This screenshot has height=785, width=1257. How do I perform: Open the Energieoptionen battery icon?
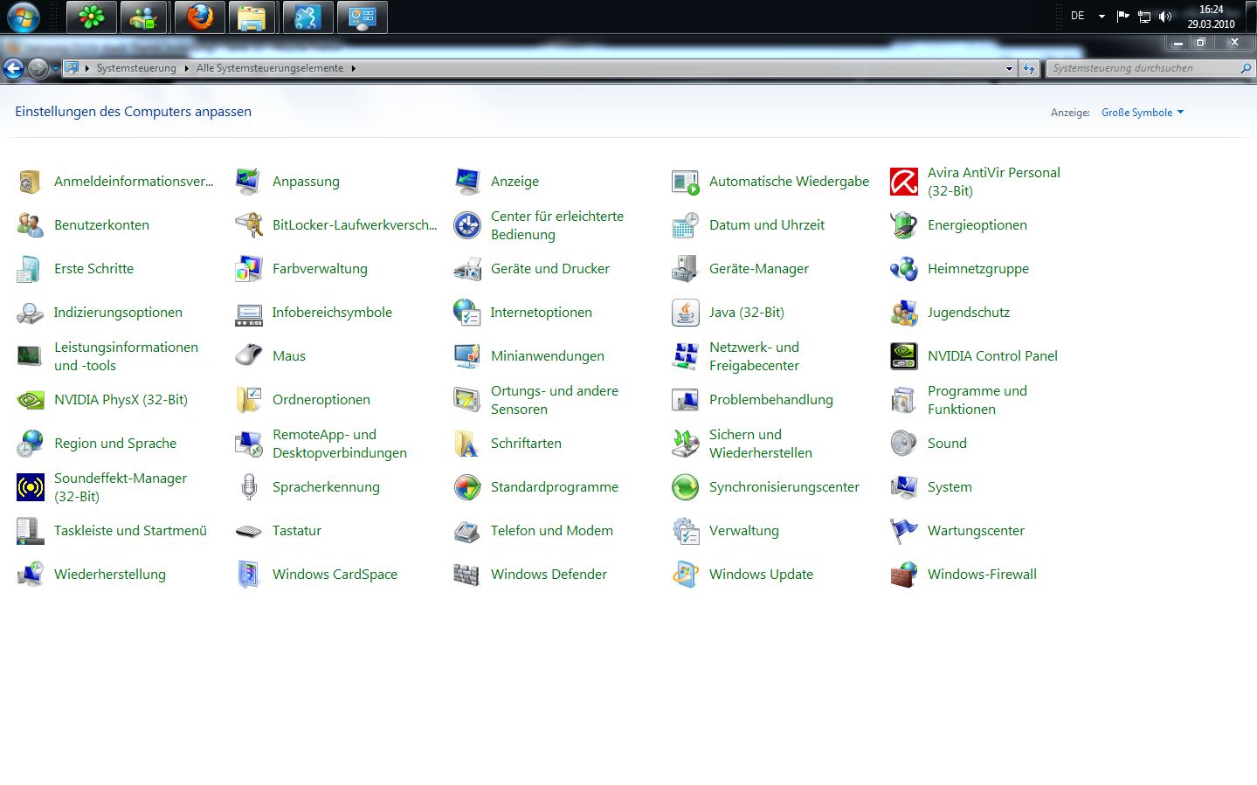point(903,225)
